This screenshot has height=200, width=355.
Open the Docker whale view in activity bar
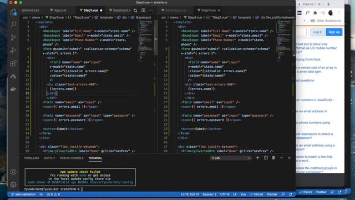pos(13,89)
